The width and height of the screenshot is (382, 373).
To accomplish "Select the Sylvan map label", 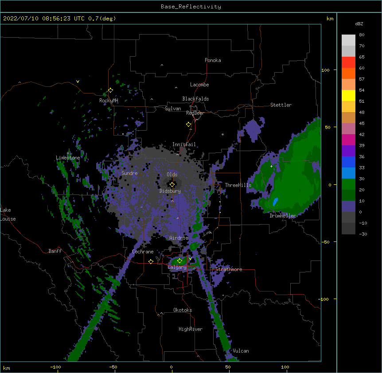I will (173, 109).
